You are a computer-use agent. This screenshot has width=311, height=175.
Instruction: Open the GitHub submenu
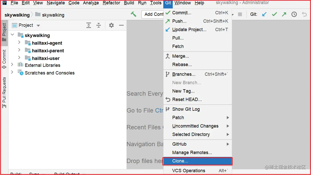pyautogui.click(x=198, y=144)
